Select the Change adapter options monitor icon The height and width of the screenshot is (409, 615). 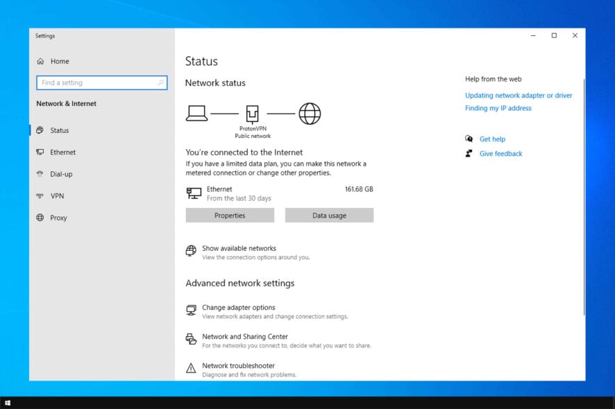(x=190, y=310)
